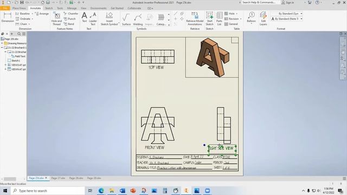Open the Windows Start menu
This screenshot has width=347, height=195.
tap(5, 191)
